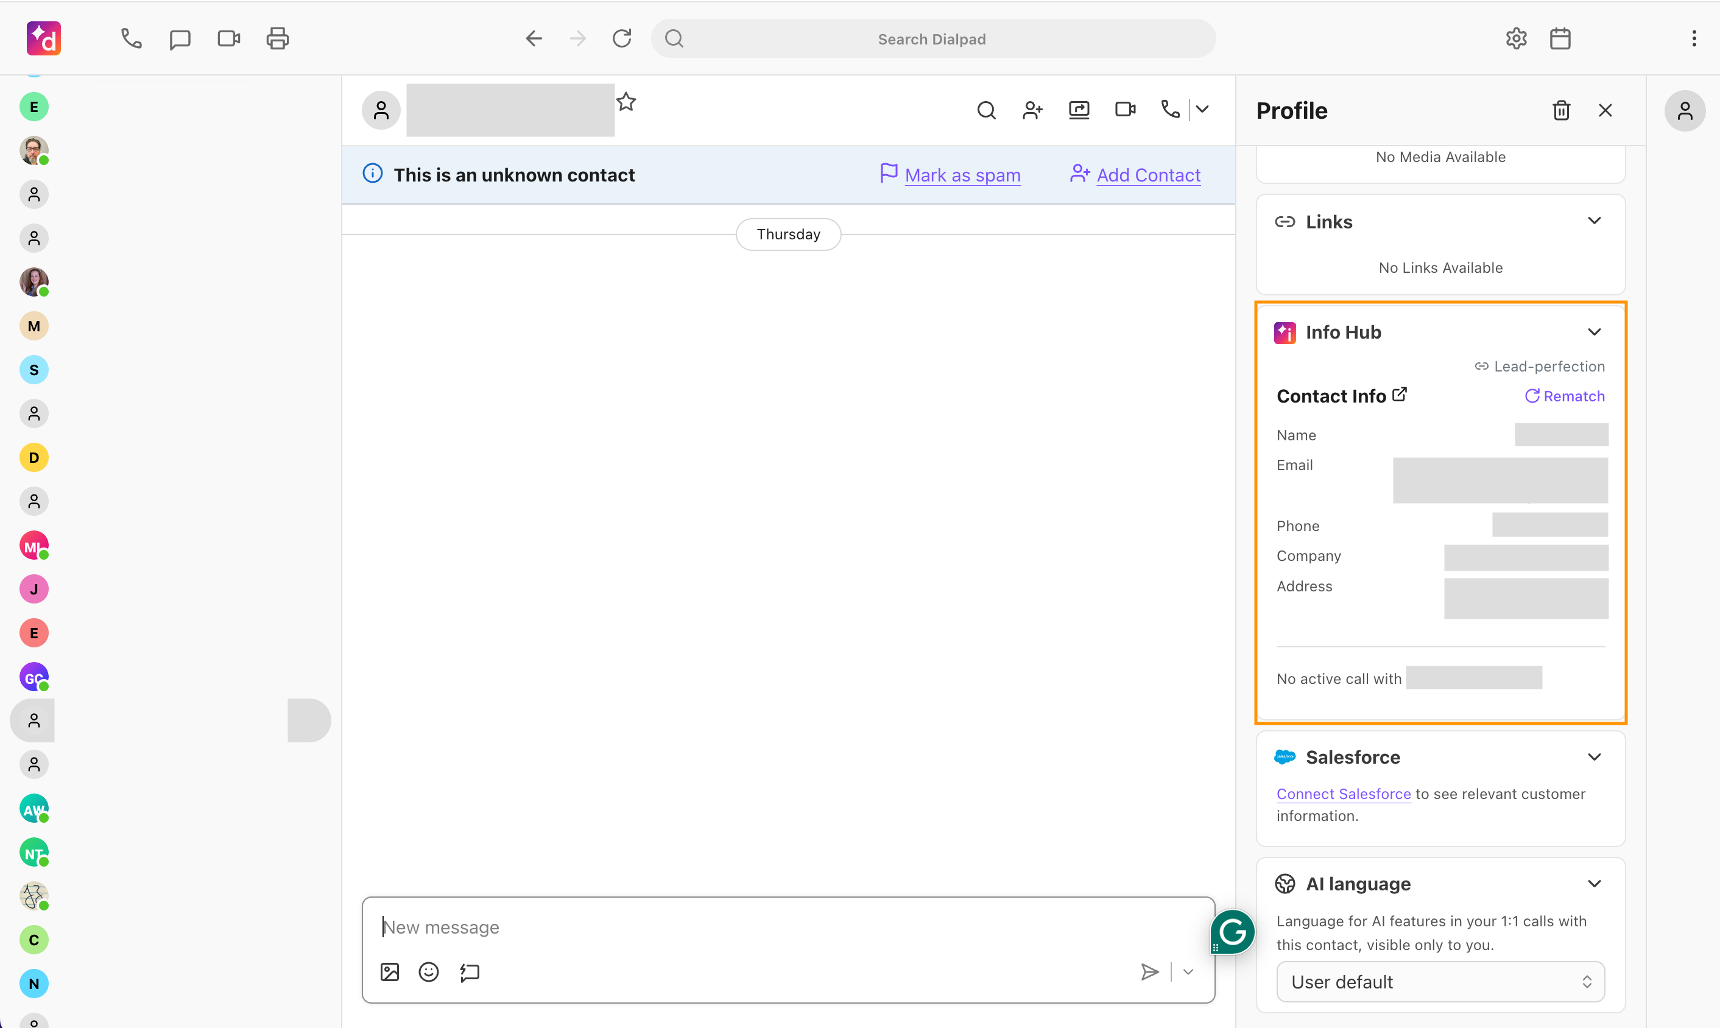Open contact ML in sidebar
Image resolution: width=1720 pixels, height=1028 pixels.
(x=34, y=545)
